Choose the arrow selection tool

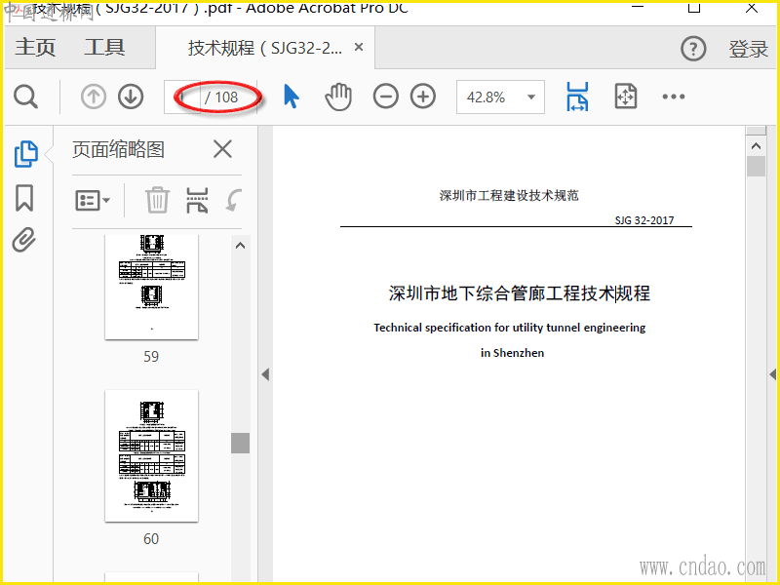[292, 97]
